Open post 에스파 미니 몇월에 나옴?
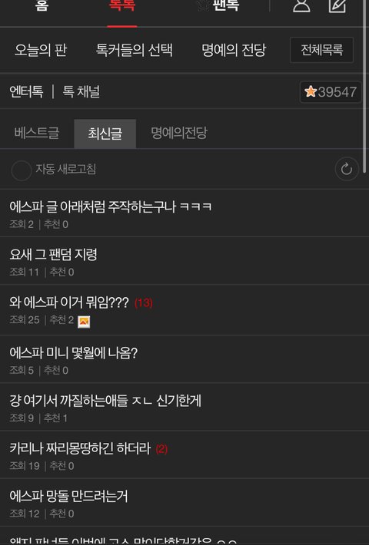This screenshot has height=545, width=369. click(x=183, y=359)
